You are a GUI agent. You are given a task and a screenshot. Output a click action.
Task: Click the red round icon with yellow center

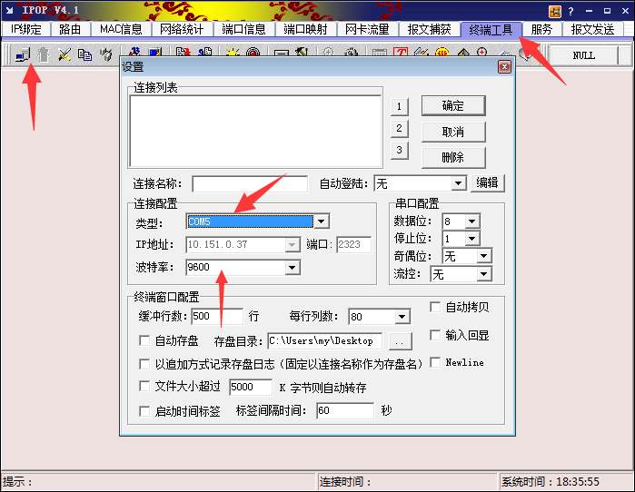(440, 55)
